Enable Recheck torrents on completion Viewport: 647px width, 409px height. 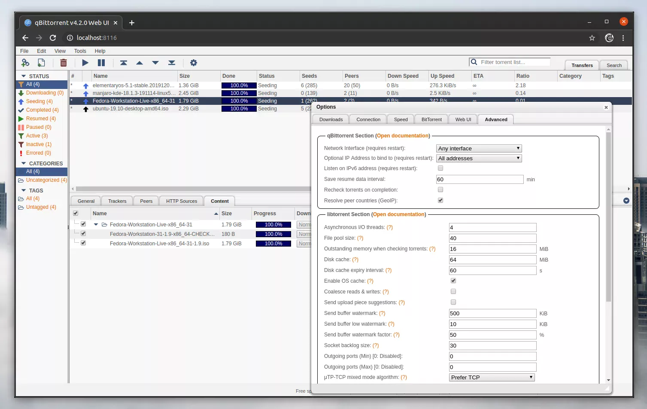[x=440, y=189]
